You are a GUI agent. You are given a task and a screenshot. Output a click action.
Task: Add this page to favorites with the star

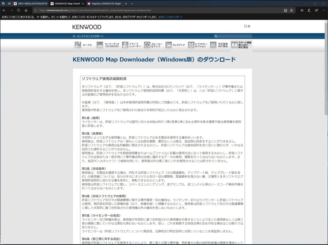pyautogui.click(x=291, y=10)
